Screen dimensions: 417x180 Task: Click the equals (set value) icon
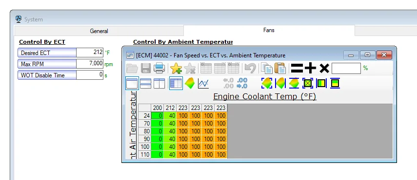click(297, 69)
